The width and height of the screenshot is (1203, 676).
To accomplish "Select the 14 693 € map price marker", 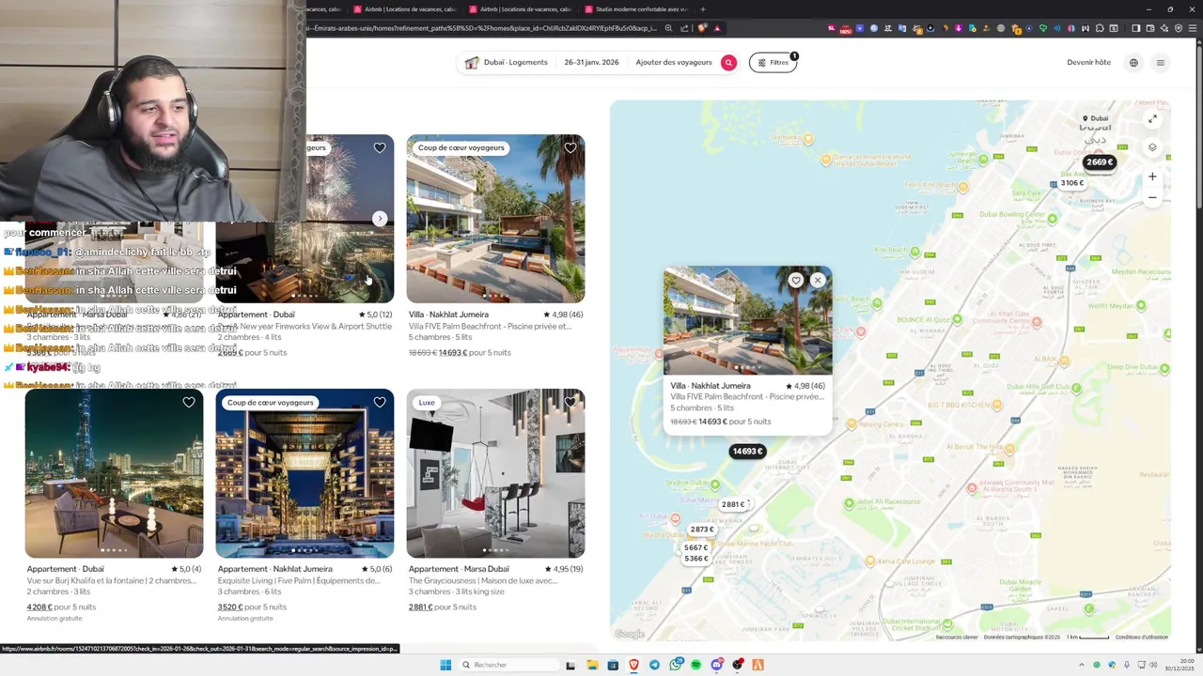I will tap(747, 452).
